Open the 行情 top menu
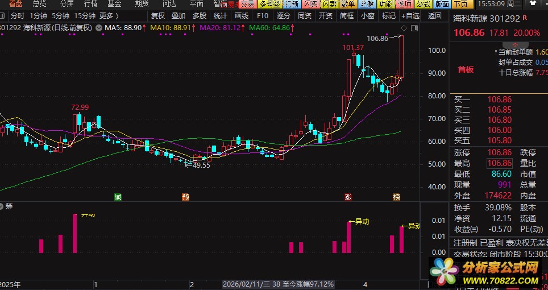548x290 pixels. click(90, 3)
